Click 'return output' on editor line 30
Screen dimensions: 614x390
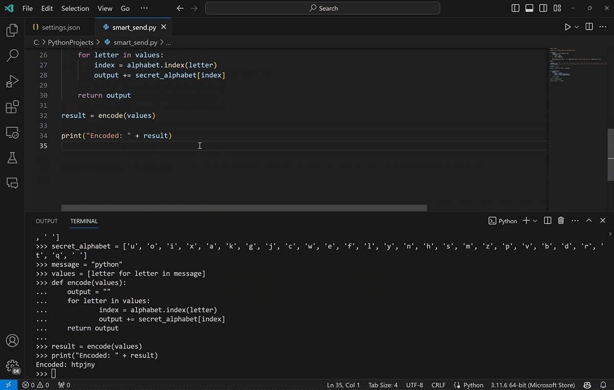point(104,95)
